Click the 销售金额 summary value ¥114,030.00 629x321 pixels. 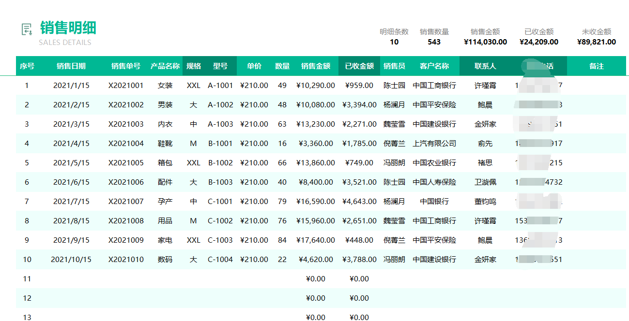tap(485, 42)
